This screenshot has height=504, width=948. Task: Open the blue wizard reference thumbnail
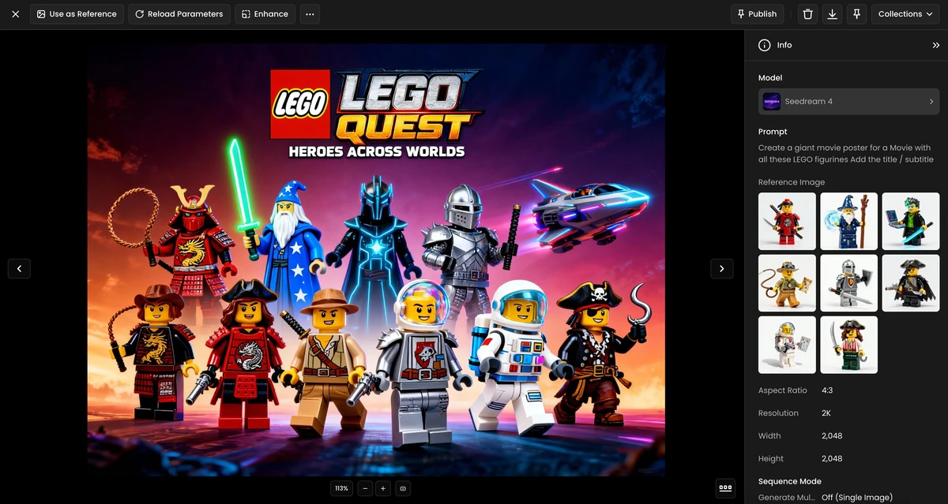click(848, 221)
